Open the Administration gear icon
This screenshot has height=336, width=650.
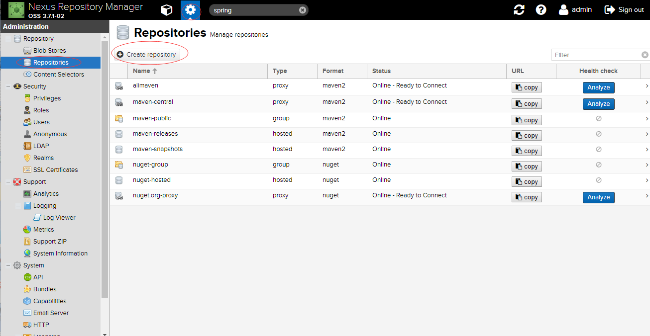(x=190, y=10)
